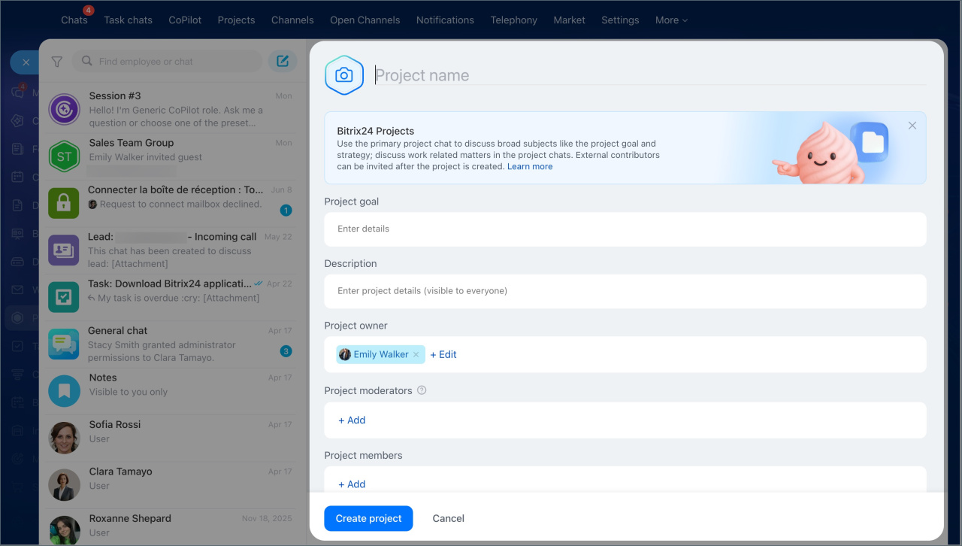Follow the Learn more link
962x546 pixels.
click(x=530, y=166)
